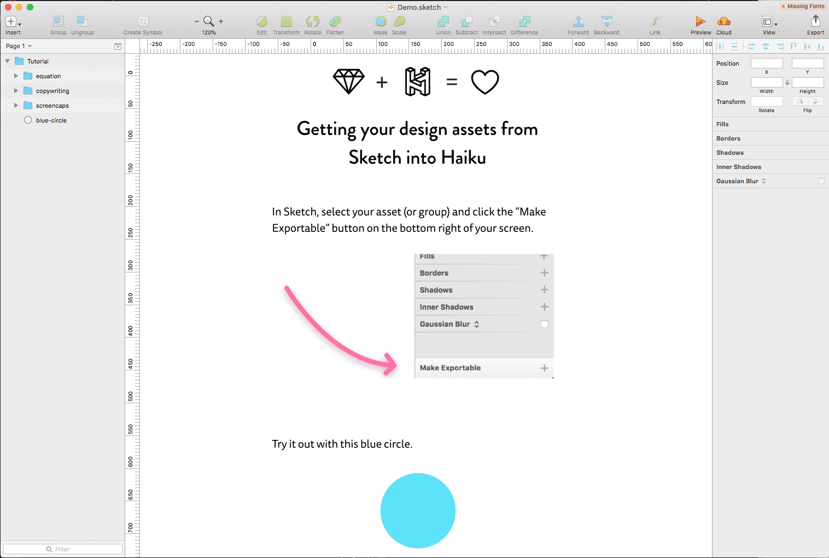The height and width of the screenshot is (558, 829).
Task: Open the Shadows section header
Action: coord(770,153)
